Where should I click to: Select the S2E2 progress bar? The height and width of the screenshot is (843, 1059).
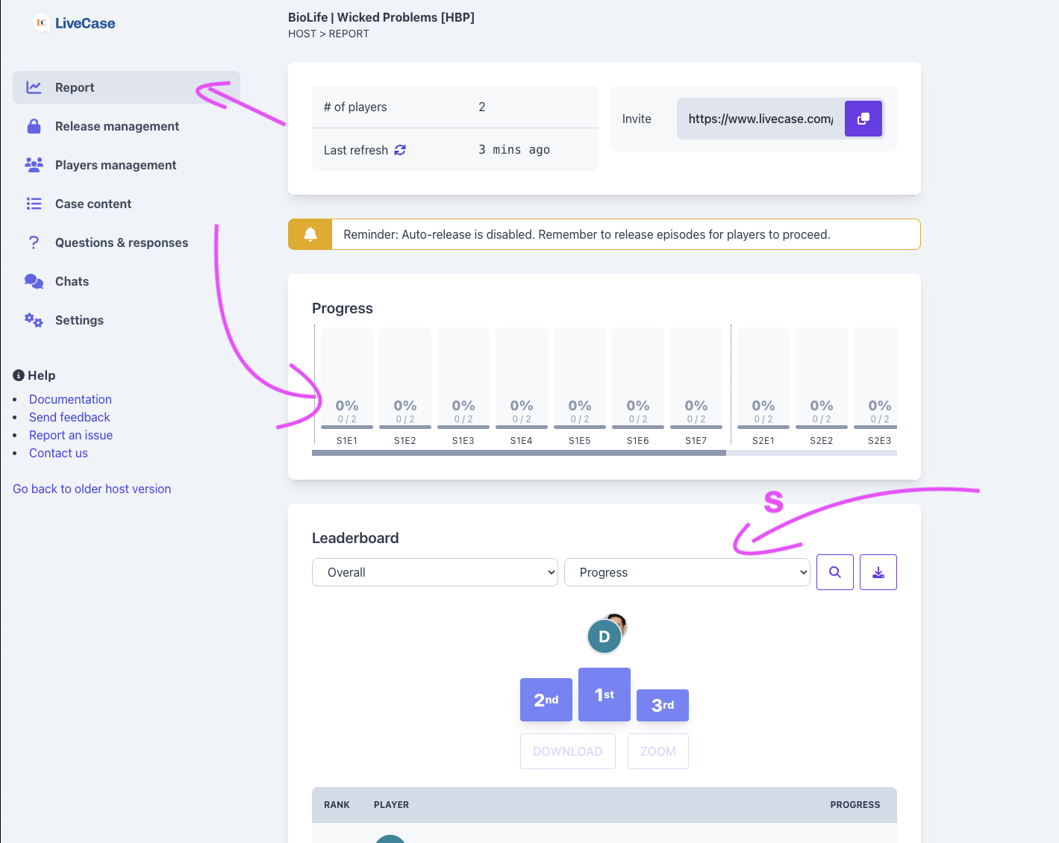(x=822, y=378)
